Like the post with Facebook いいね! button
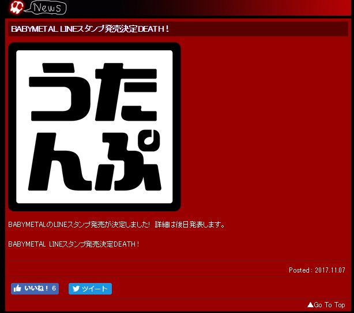Image resolution: width=354 pixels, height=313 pixels. point(35,289)
